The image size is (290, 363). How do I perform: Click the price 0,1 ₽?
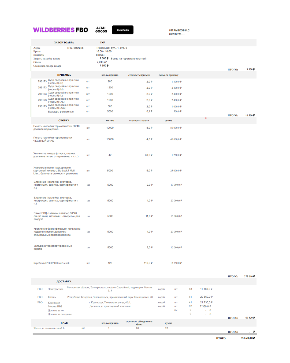[x=149, y=111]
